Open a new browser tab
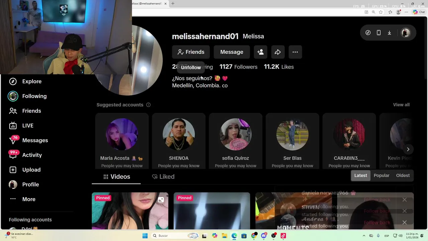This screenshot has height=241, width=428. pyautogui.click(x=173, y=4)
